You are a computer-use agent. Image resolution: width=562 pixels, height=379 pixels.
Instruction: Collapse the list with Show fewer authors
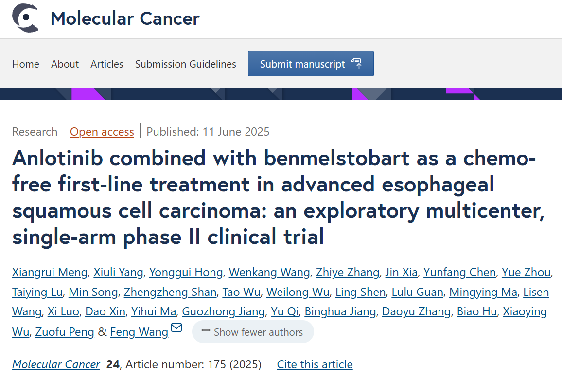[253, 332]
